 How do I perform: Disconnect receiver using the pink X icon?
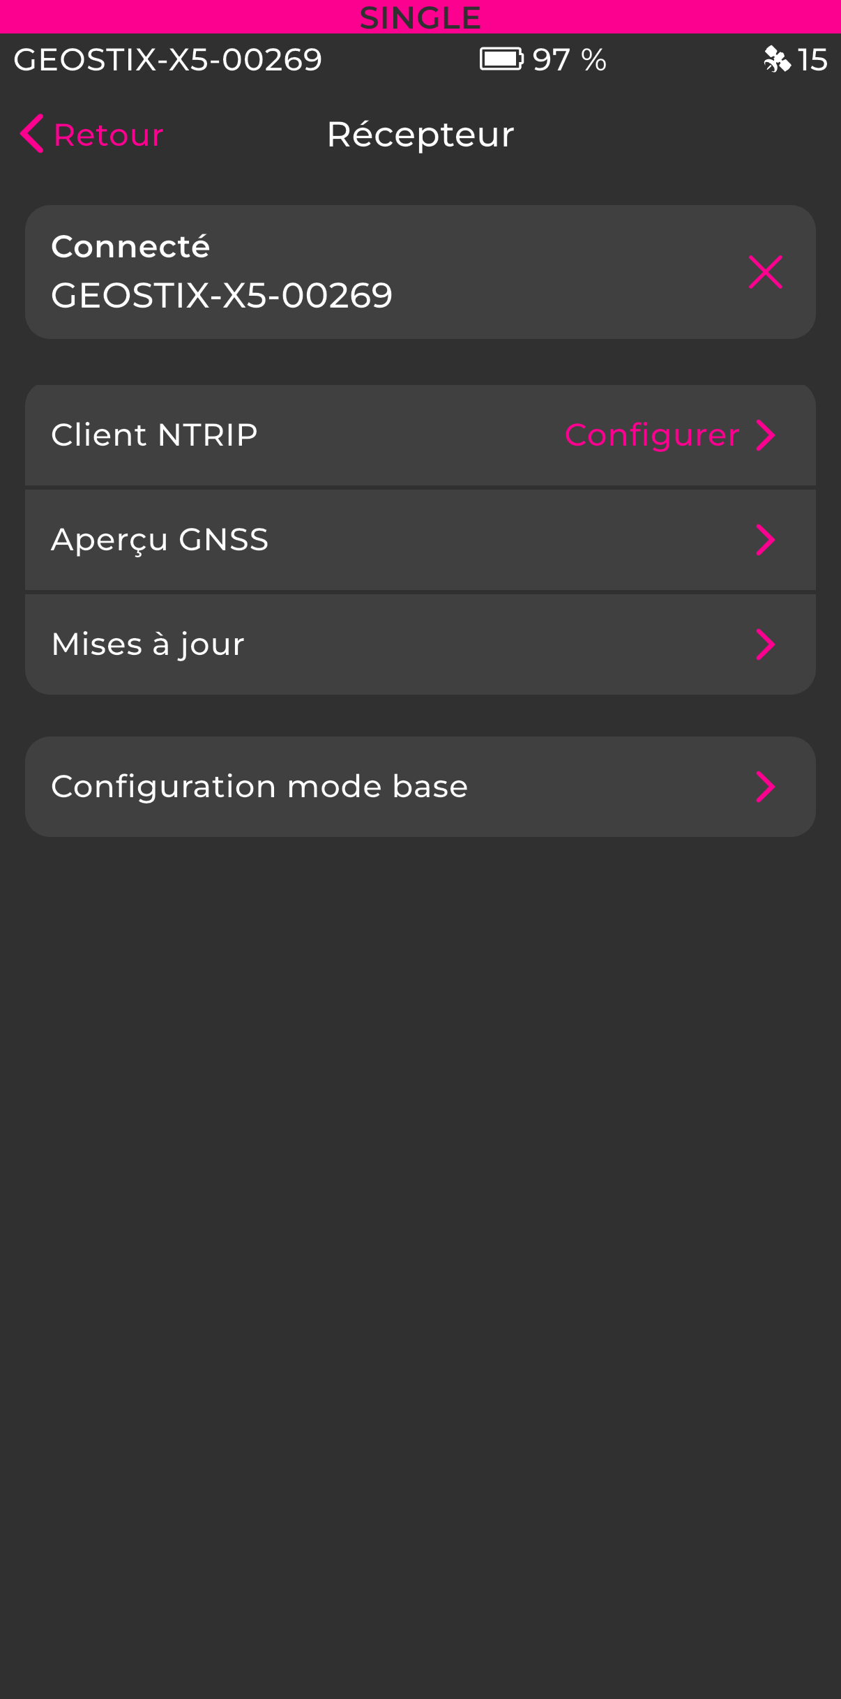(765, 272)
